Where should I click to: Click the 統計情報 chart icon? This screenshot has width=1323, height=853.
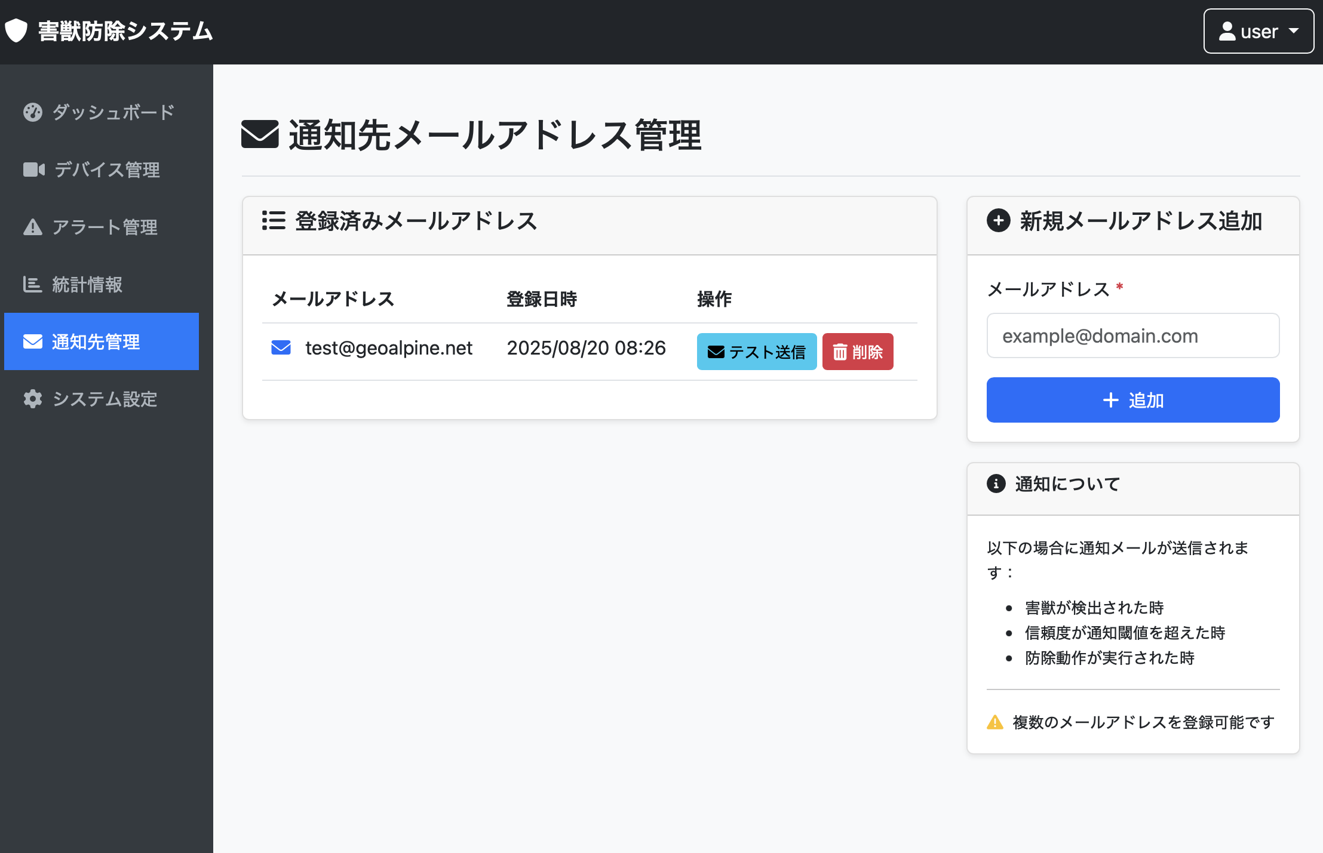coord(32,284)
